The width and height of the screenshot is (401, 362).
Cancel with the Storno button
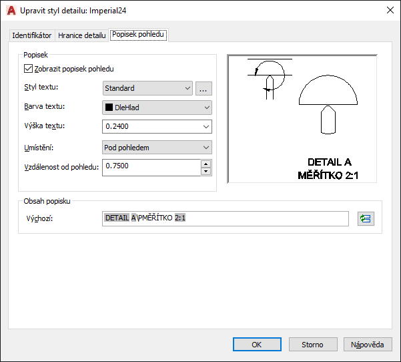point(313,345)
